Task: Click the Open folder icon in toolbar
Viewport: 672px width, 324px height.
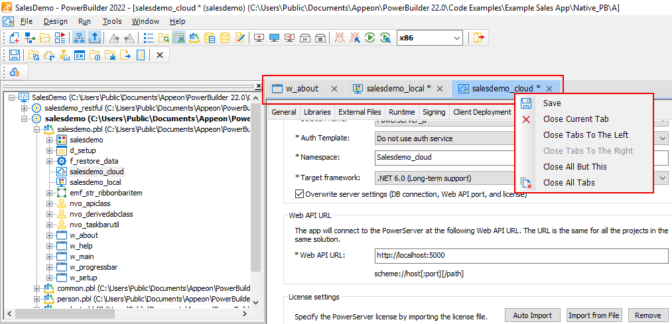Action: (x=45, y=38)
